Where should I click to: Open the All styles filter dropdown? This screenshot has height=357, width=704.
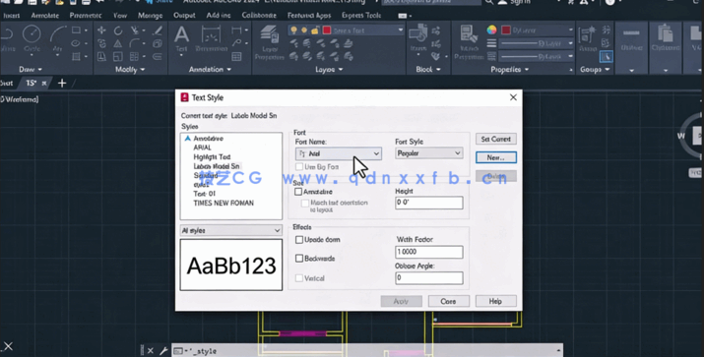pos(230,230)
